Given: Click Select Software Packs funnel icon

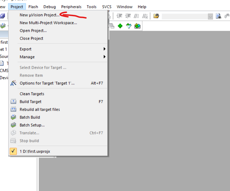Looking at the screenshot, I should tap(129, 26).
